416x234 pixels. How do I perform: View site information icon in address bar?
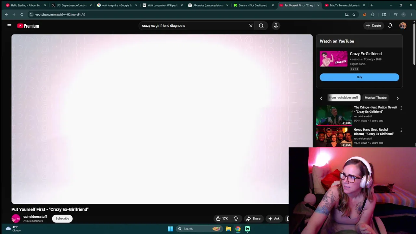(x=31, y=14)
